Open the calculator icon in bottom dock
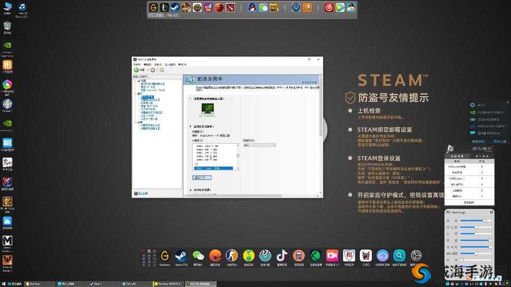The height and width of the screenshot is (287, 511). coord(298,256)
